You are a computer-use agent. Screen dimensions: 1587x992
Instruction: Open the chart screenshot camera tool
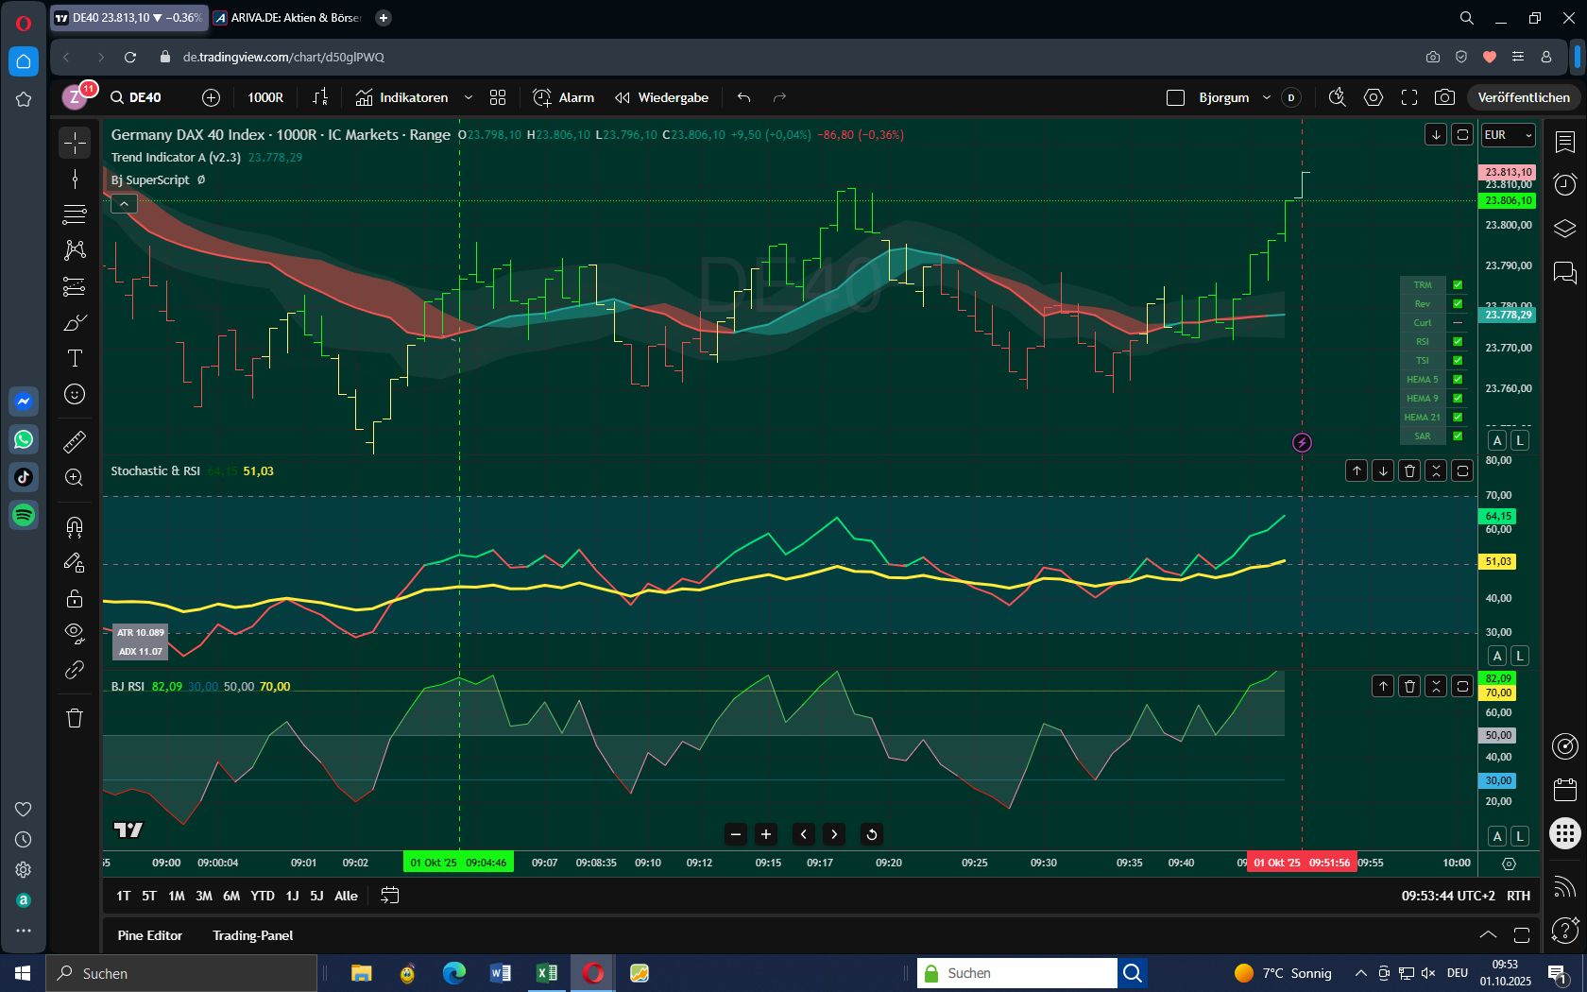click(x=1442, y=97)
